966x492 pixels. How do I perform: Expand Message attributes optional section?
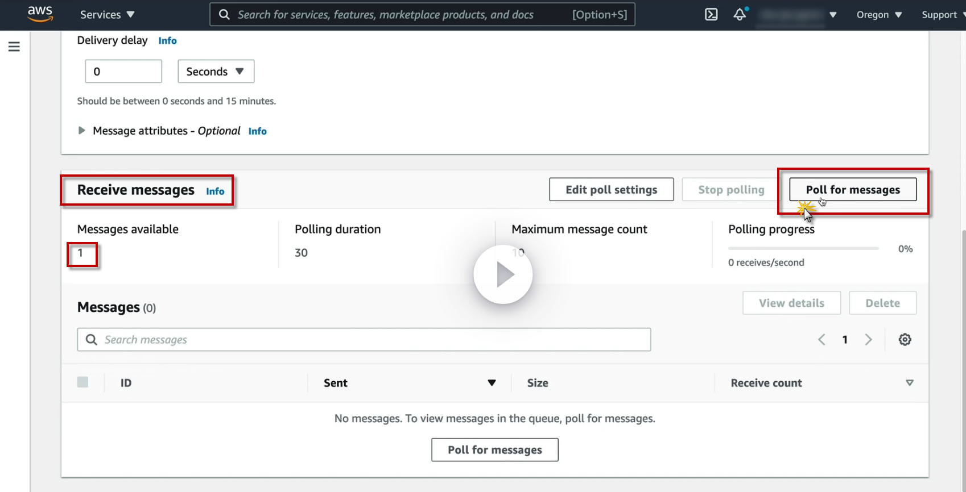[x=82, y=131]
